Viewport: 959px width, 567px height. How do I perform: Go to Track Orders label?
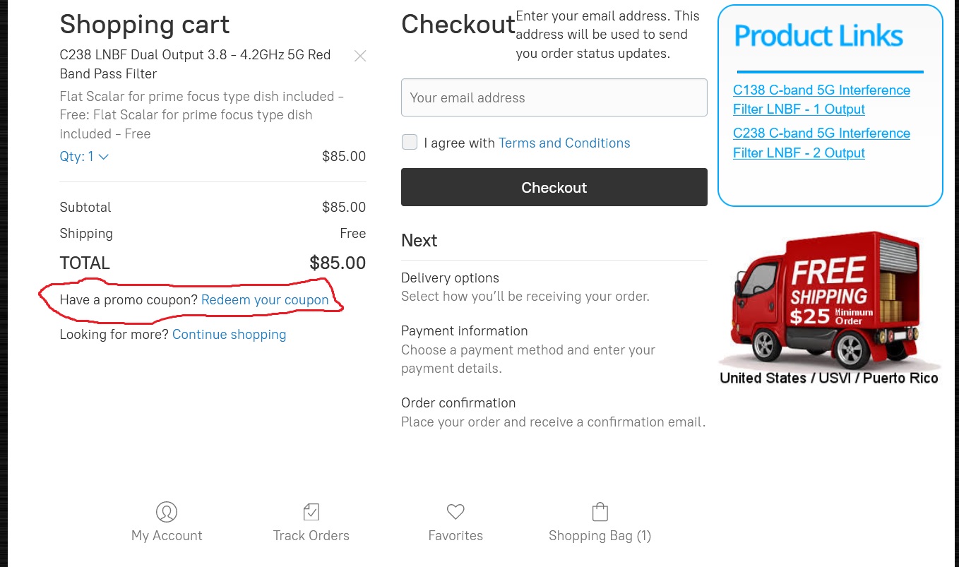point(311,536)
